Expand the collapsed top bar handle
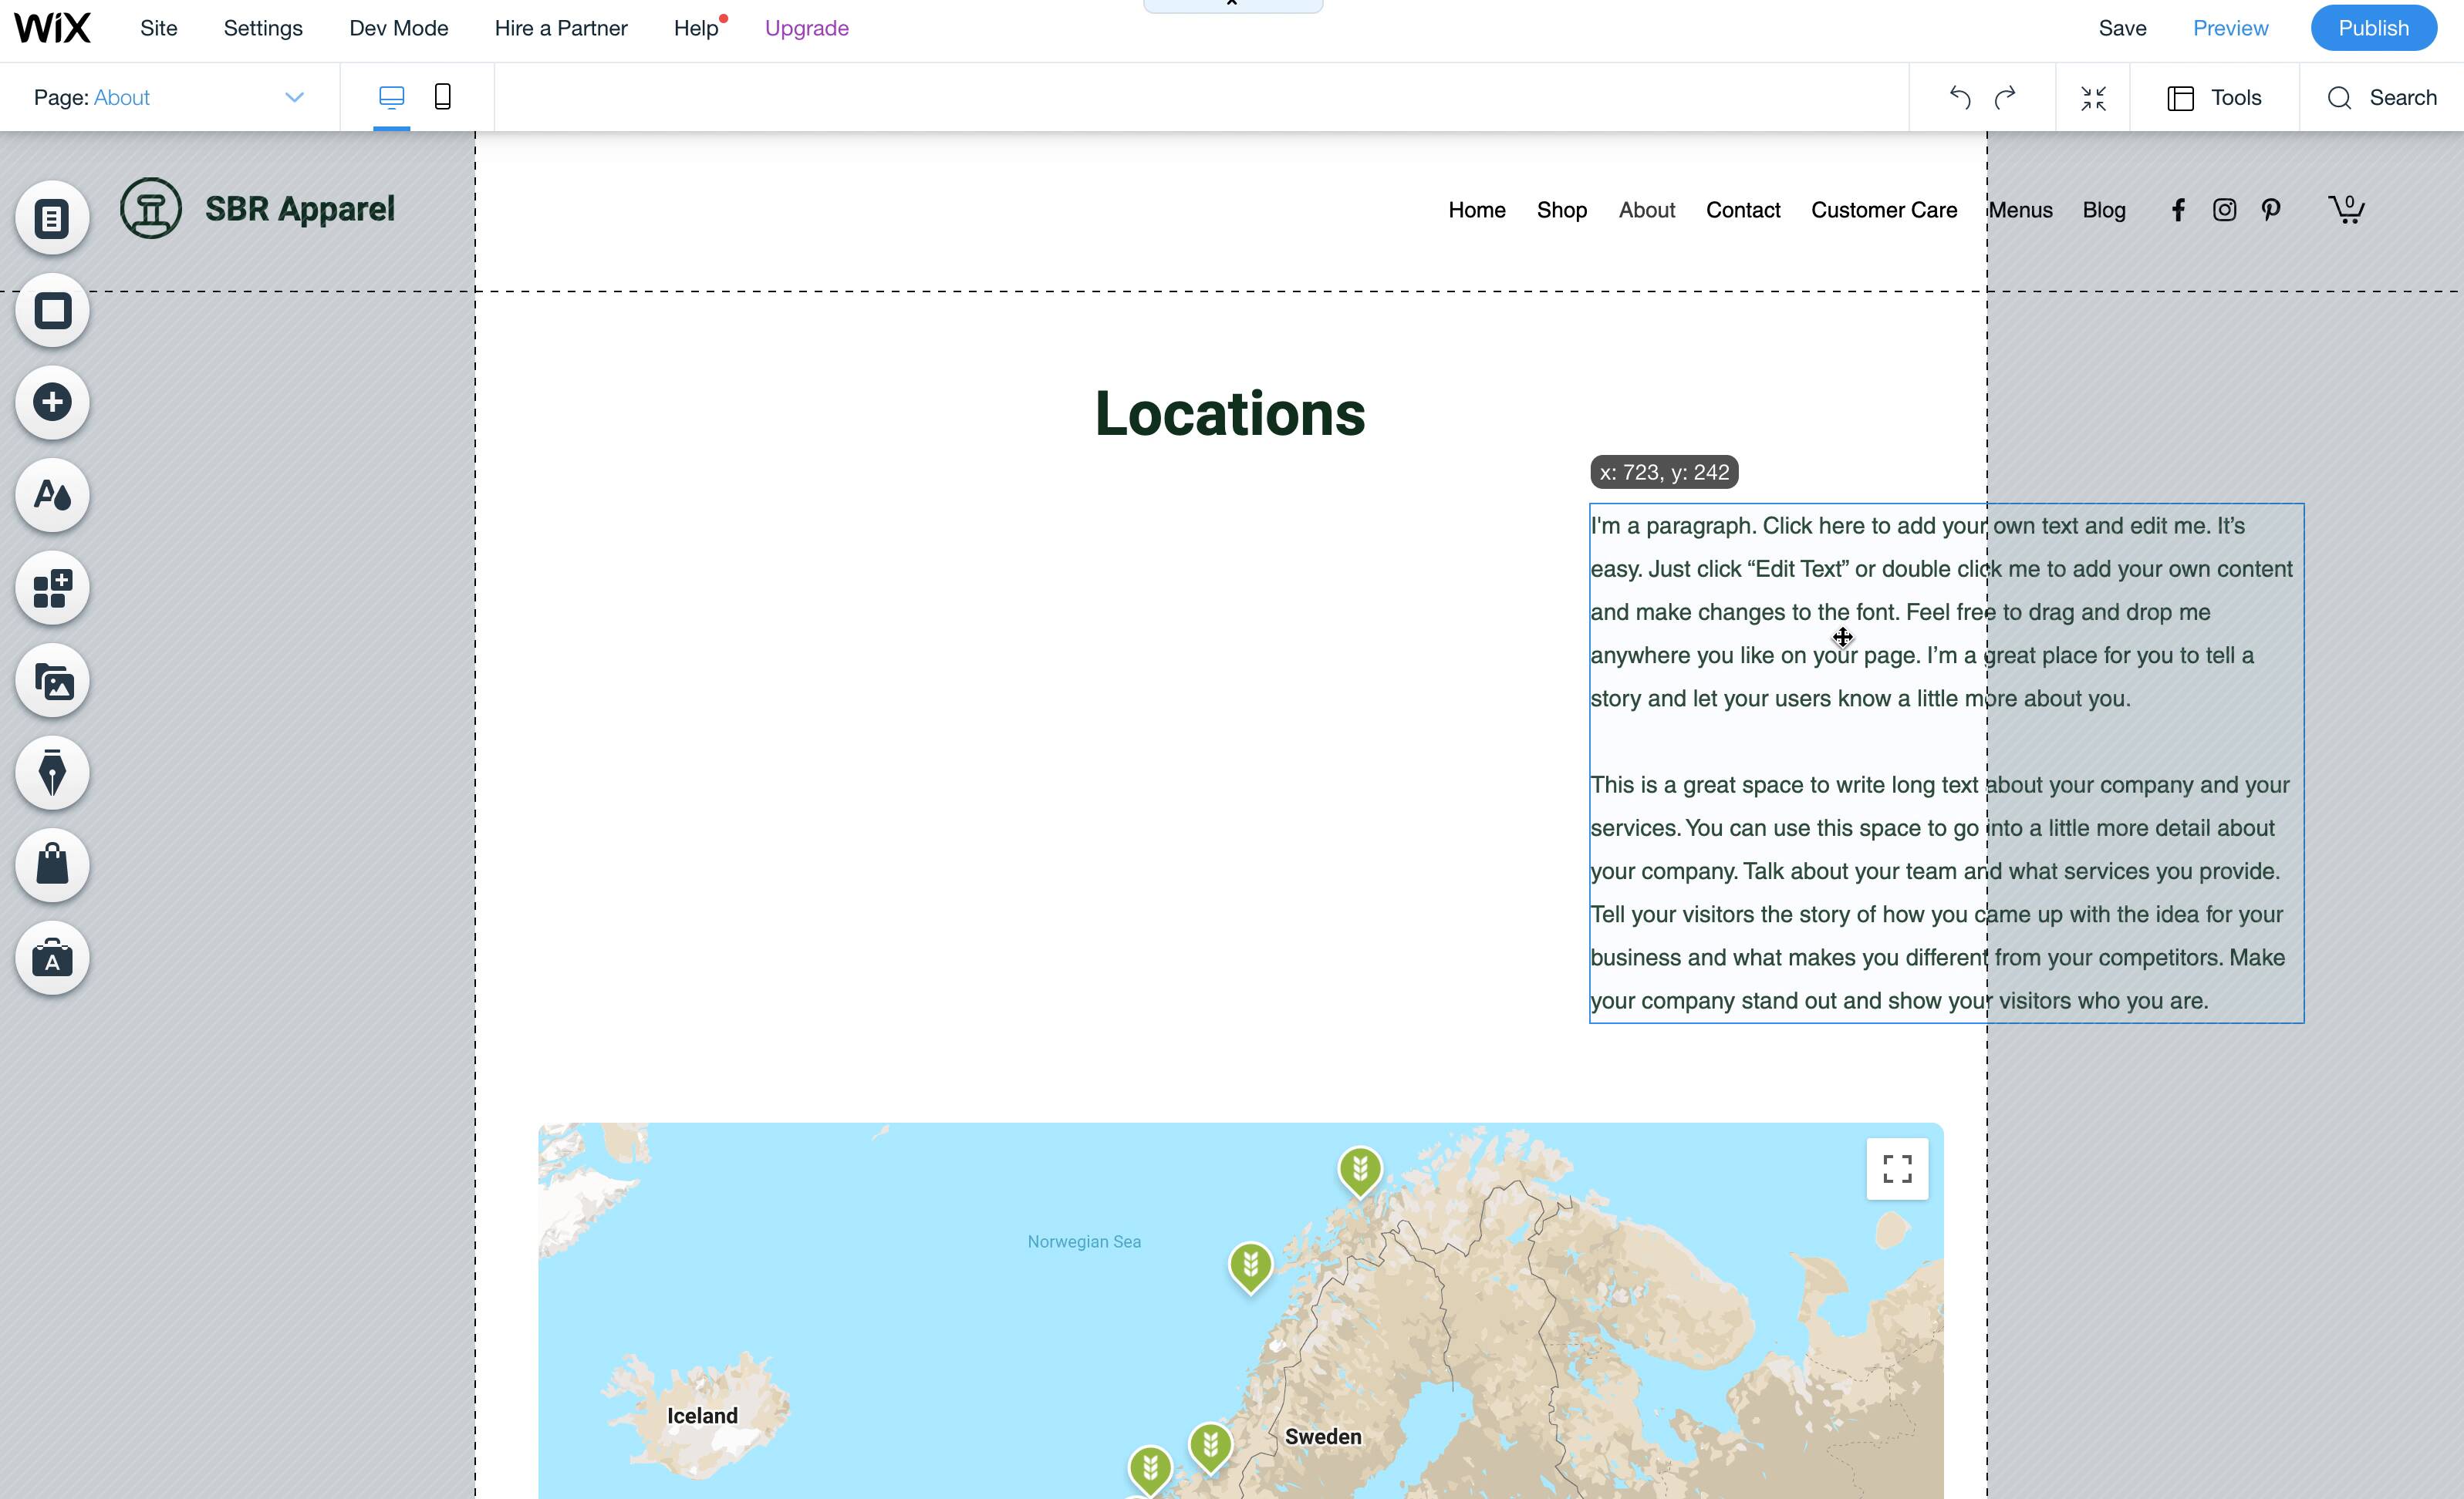 pos(1232,5)
